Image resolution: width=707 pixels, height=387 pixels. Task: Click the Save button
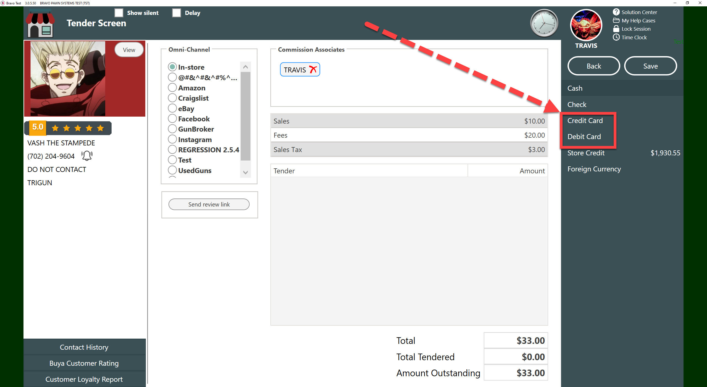[x=650, y=66]
